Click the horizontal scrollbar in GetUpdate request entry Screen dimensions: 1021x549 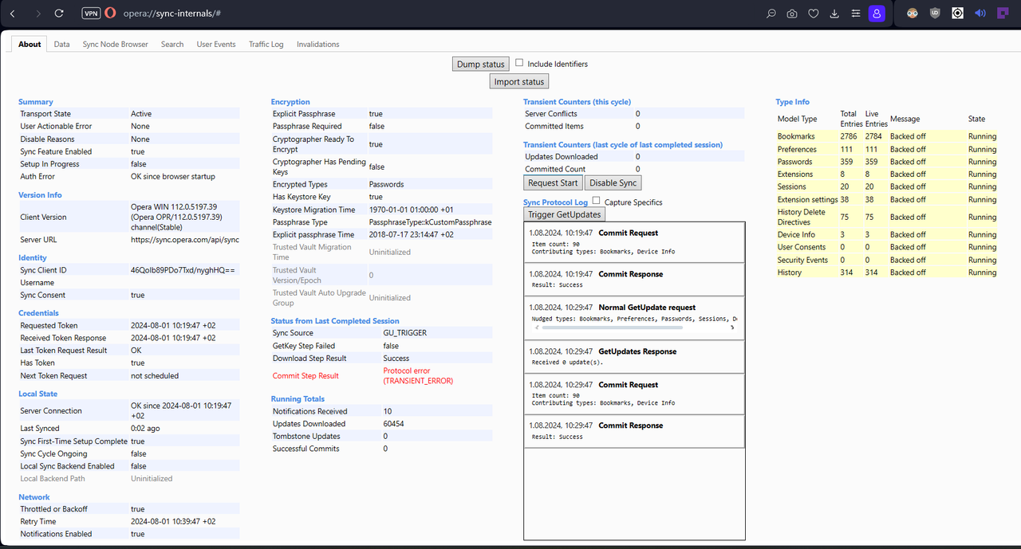613,327
